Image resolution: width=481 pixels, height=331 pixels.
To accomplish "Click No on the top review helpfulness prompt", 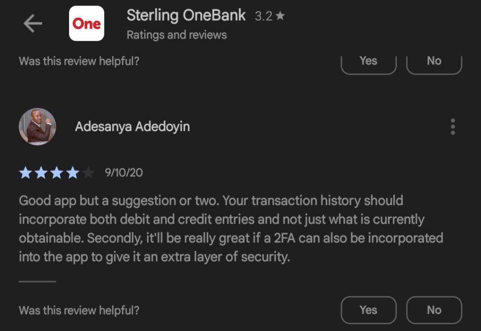I will [434, 61].
